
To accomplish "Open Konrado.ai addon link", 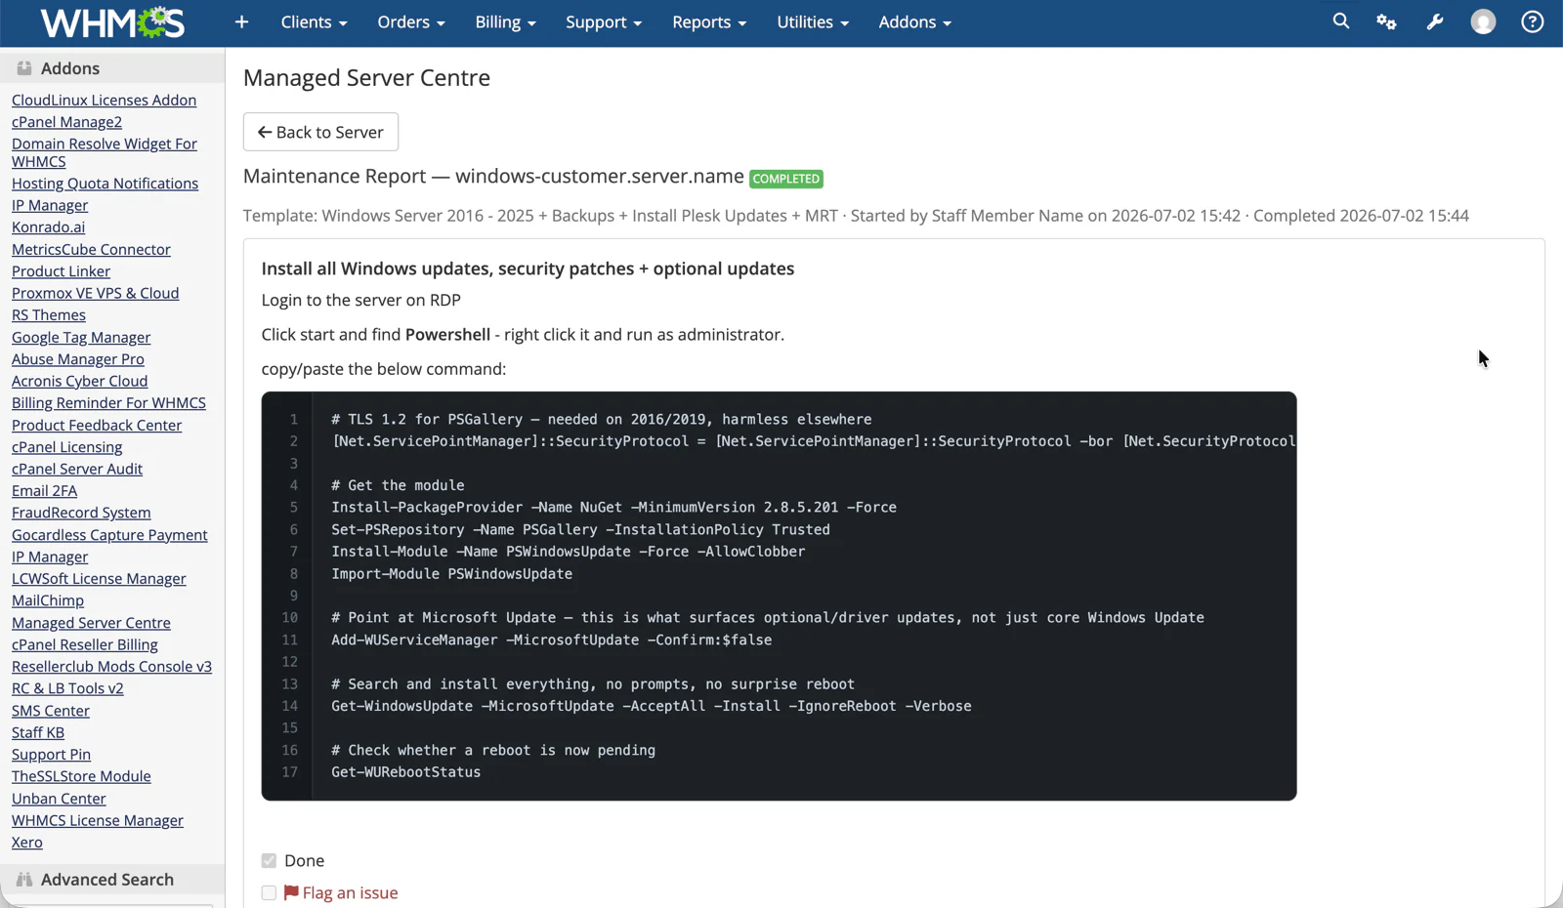I will (48, 227).
